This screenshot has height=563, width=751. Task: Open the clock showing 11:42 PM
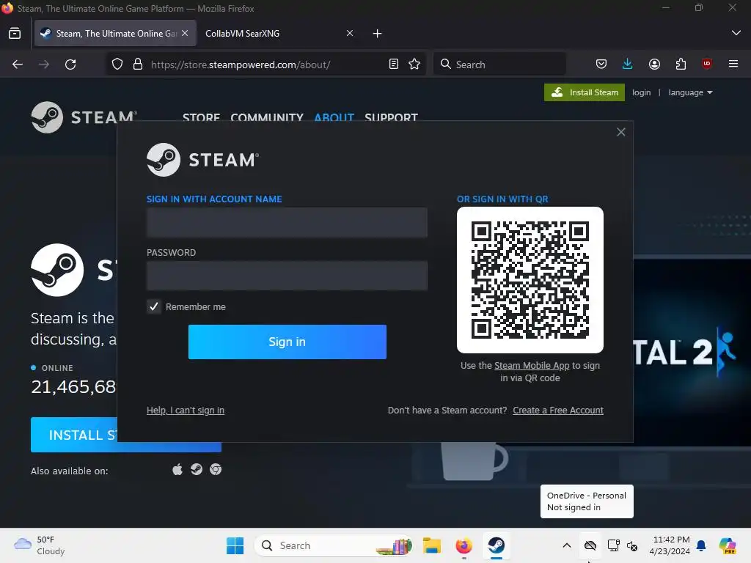pyautogui.click(x=670, y=545)
